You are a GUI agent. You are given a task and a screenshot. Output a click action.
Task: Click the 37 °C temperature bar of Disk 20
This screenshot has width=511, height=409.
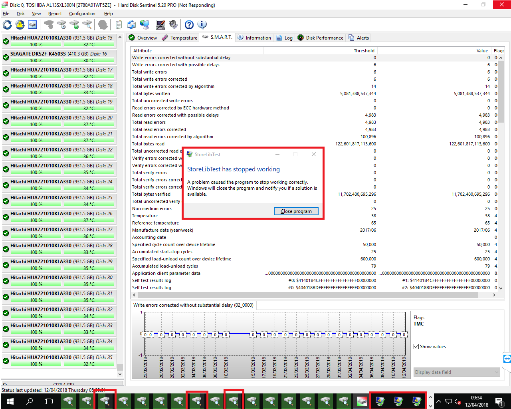pyautogui.click(x=89, y=124)
